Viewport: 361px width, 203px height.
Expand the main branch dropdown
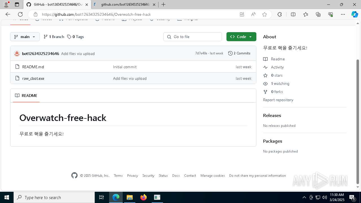click(x=25, y=37)
